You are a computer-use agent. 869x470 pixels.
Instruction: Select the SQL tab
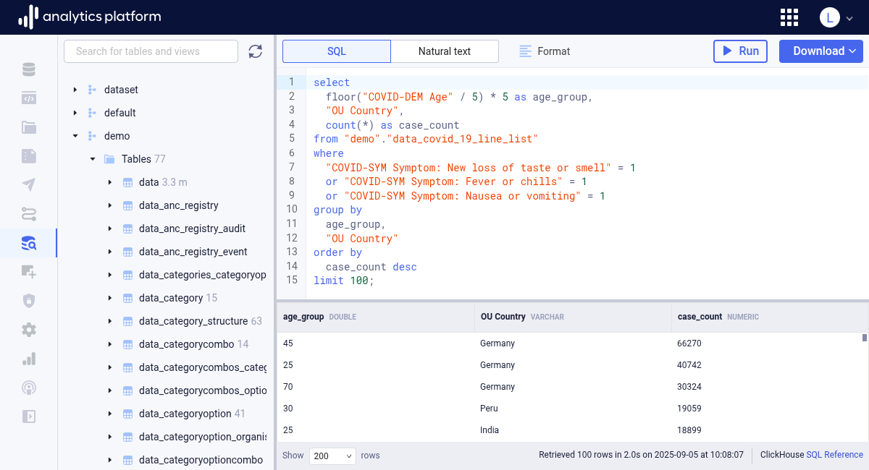[x=337, y=51]
